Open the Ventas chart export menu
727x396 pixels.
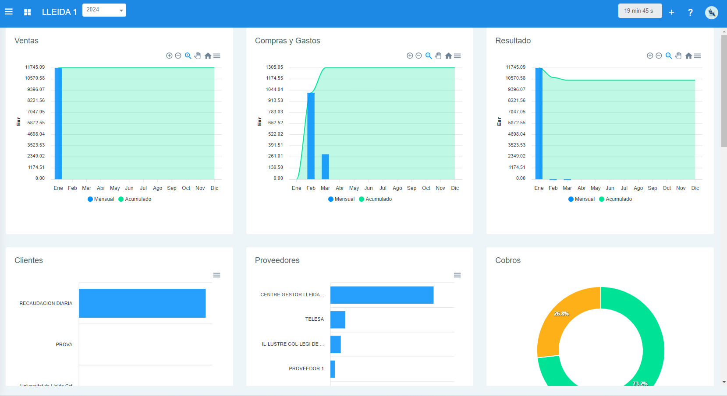217,56
